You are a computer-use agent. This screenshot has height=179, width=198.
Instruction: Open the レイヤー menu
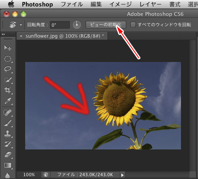[151, 4]
